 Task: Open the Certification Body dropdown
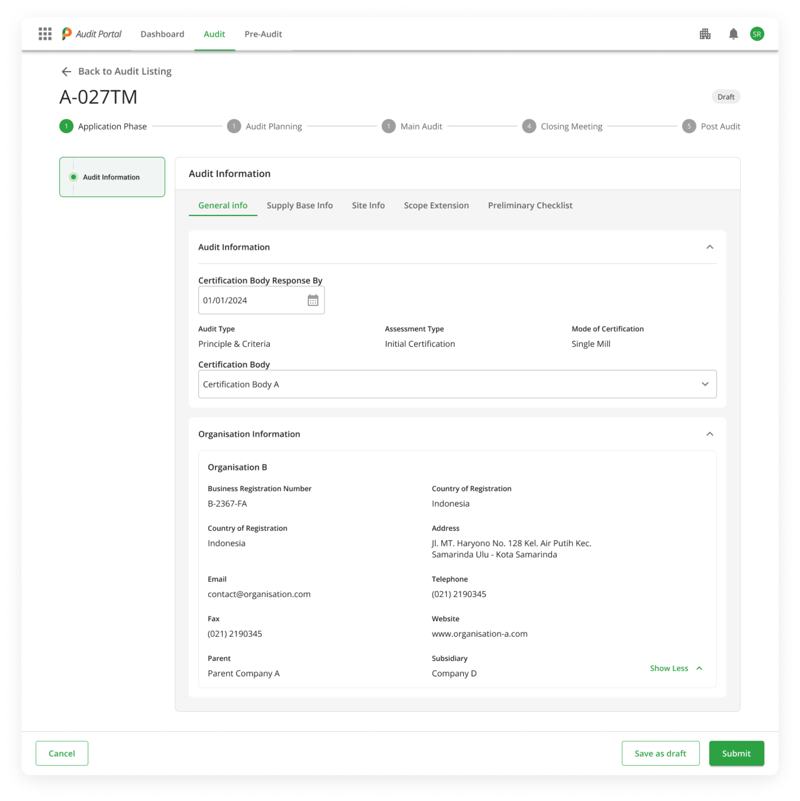coord(457,384)
